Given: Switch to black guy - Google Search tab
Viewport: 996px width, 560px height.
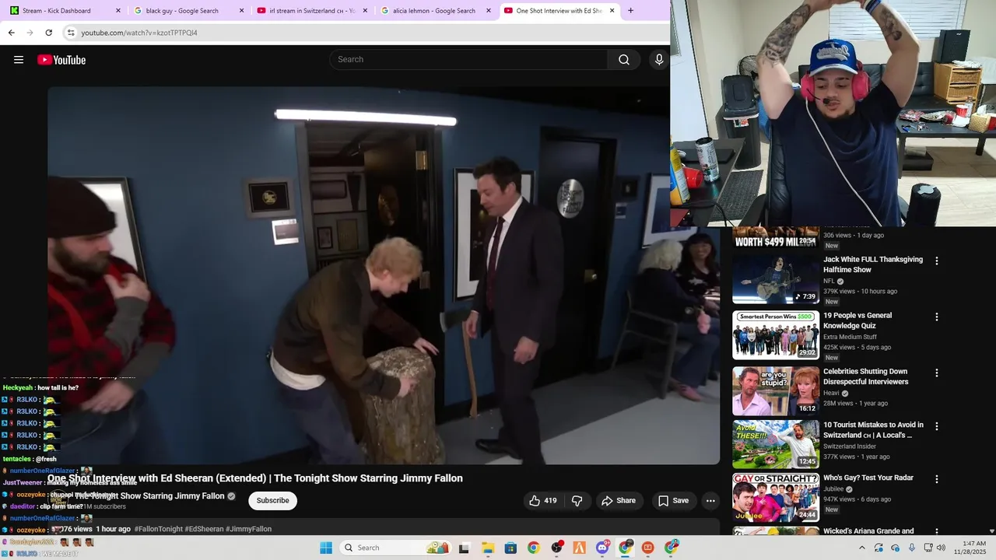Looking at the screenshot, I should coord(188,11).
